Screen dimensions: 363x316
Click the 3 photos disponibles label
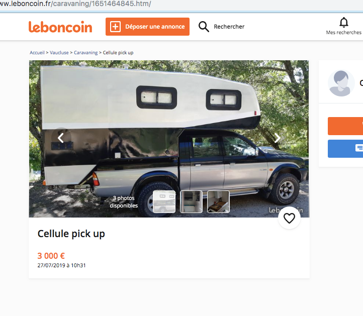(x=124, y=201)
